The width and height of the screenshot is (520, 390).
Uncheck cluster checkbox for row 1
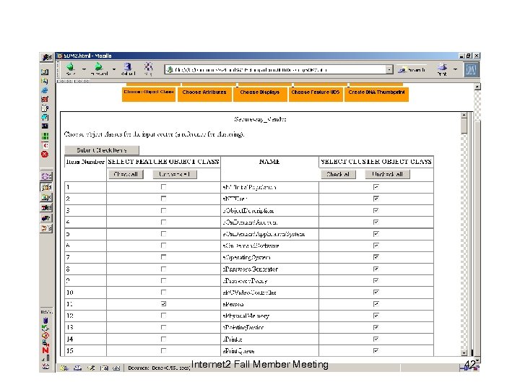376,187
